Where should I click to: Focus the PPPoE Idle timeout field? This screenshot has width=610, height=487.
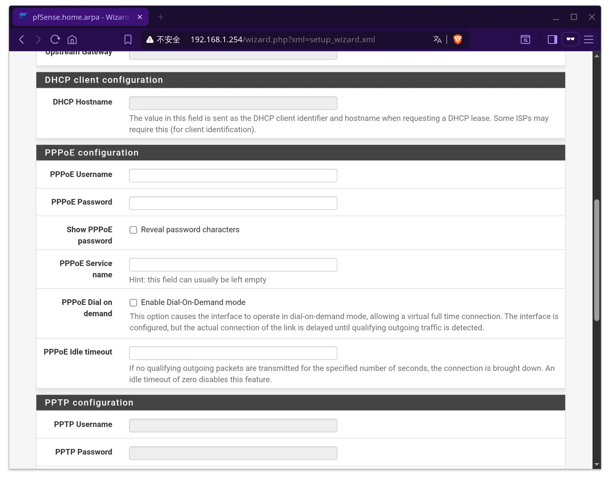point(233,353)
